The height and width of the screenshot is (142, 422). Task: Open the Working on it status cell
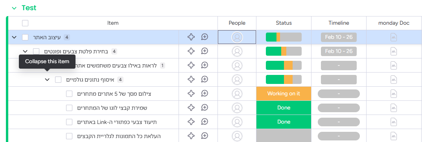click(284, 94)
